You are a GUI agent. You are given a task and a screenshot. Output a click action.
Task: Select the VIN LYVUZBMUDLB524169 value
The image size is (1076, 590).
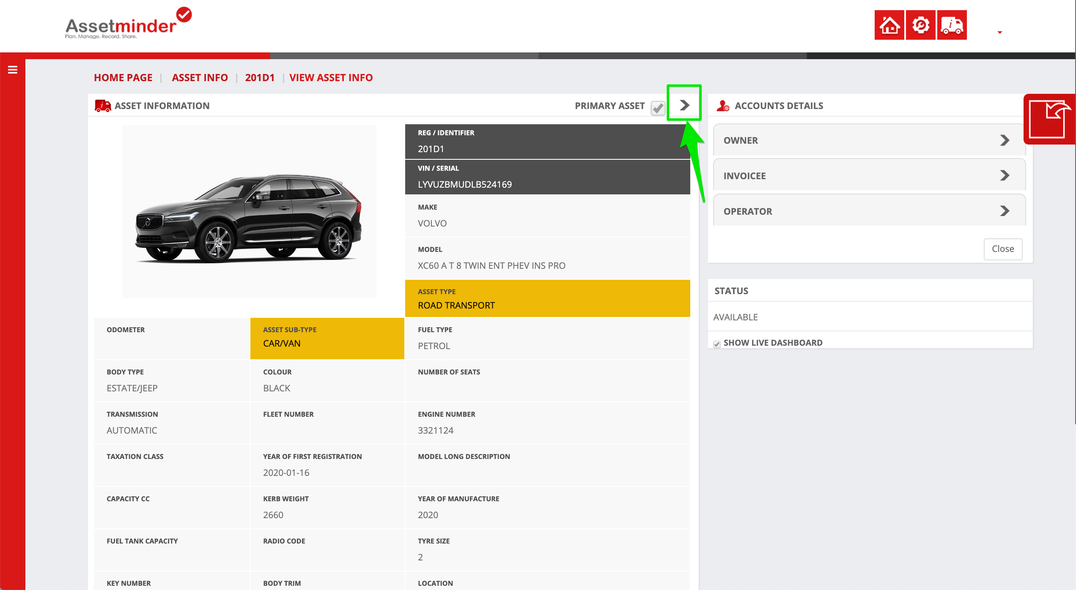tap(464, 184)
